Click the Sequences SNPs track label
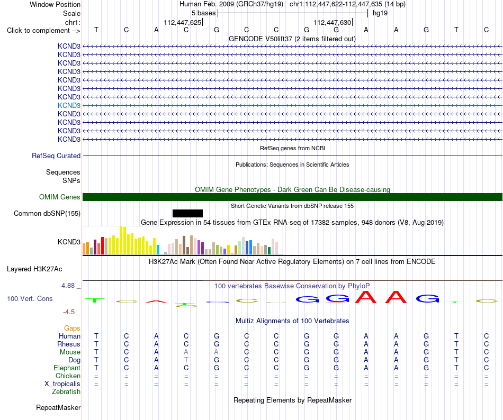 63,177
